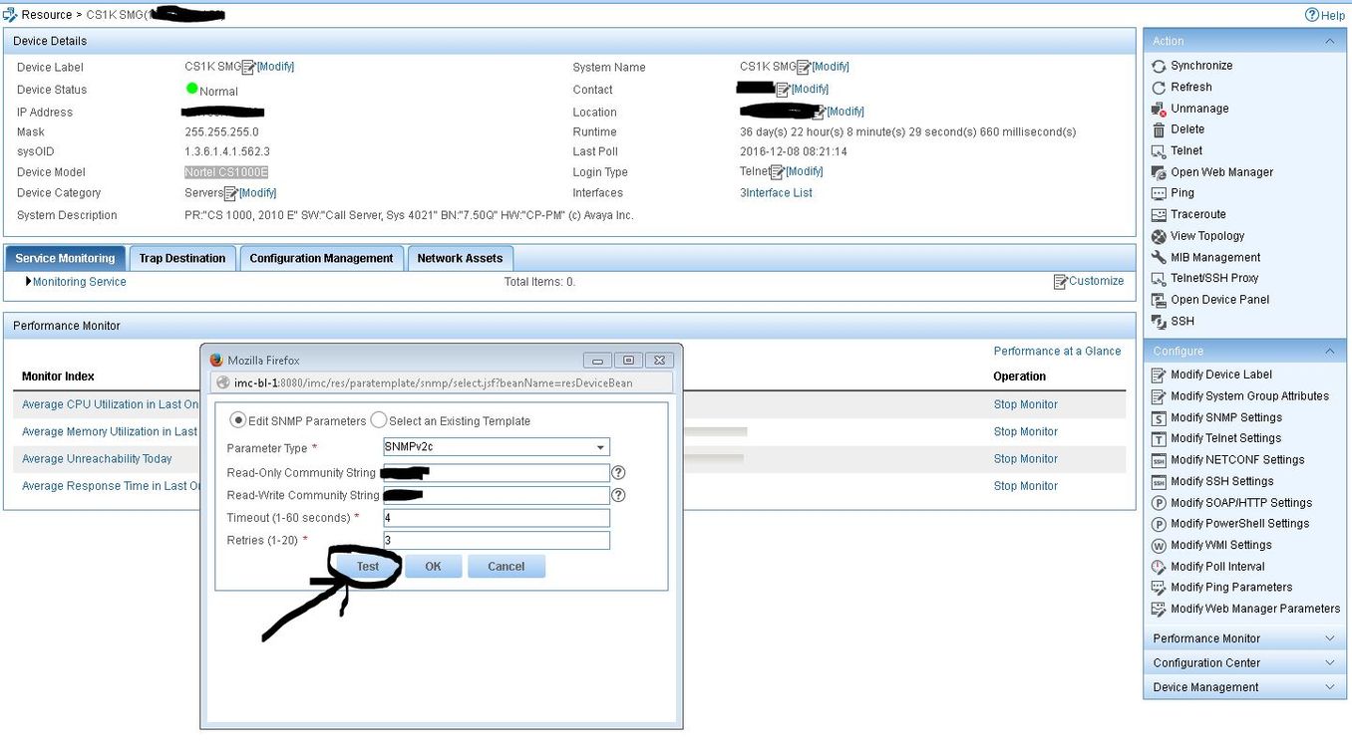Screen dimensions: 1352x752
Task: Click the Timeout seconds input field
Action: click(x=497, y=518)
